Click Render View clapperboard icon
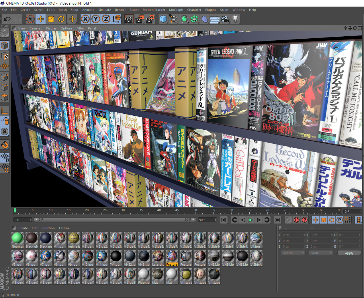Image resolution: width=364 pixels, height=298 pixels. 129,19
